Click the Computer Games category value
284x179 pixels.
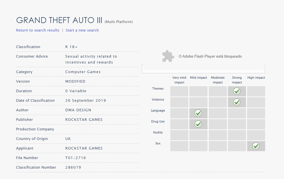click(x=83, y=72)
